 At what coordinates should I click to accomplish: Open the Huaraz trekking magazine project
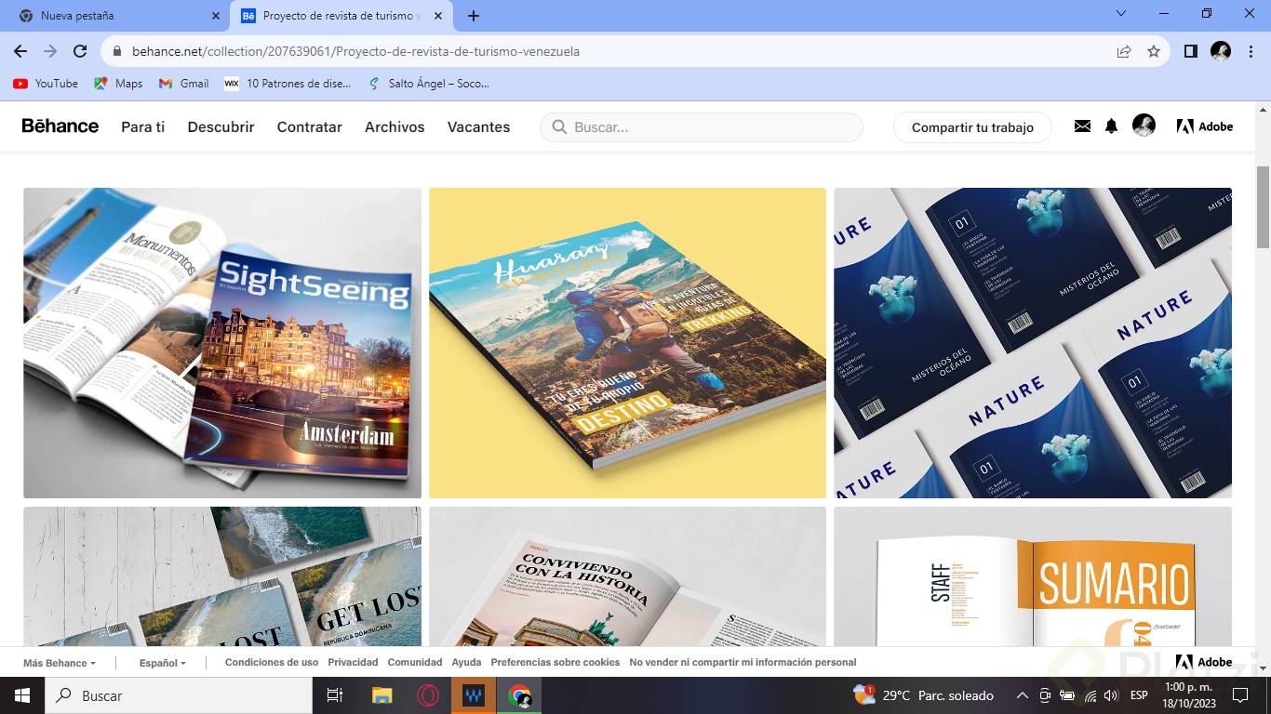(x=627, y=343)
